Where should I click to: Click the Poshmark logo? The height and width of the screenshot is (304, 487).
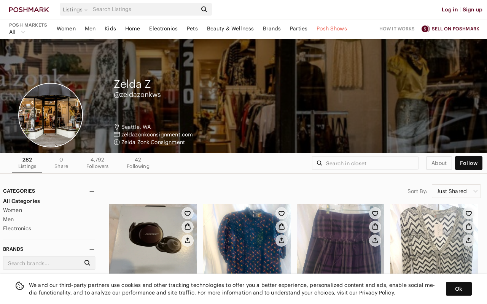pos(29,9)
